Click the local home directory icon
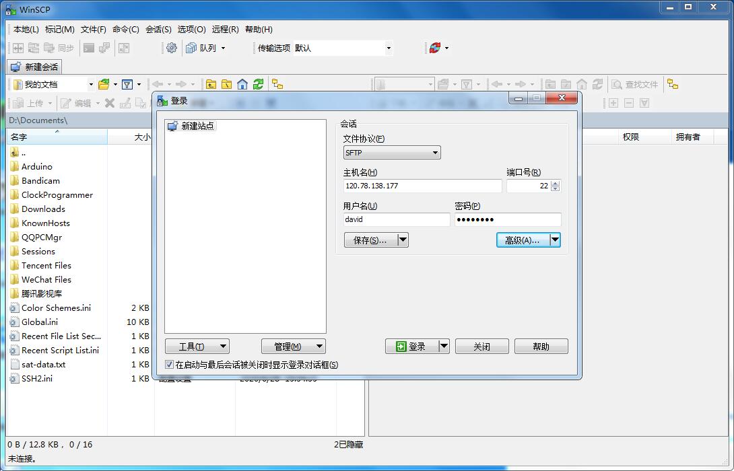Screen dimensions: 734x471 (x=242, y=84)
